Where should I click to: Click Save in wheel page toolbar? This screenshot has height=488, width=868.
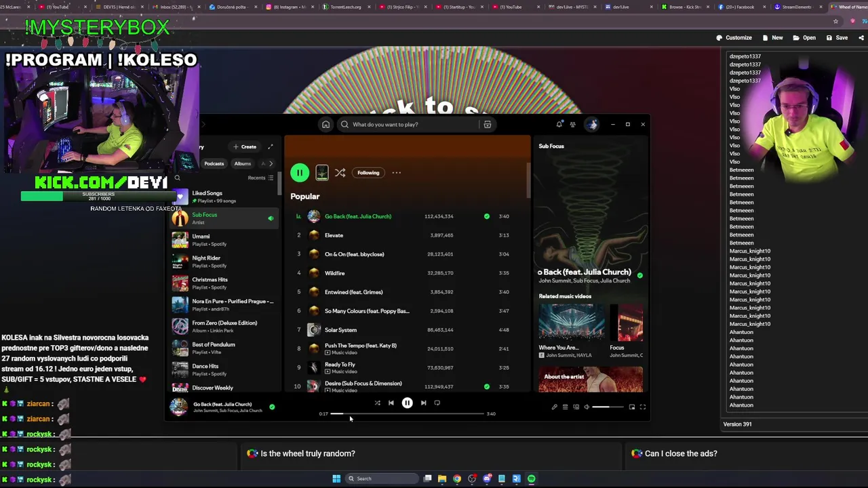(x=837, y=38)
